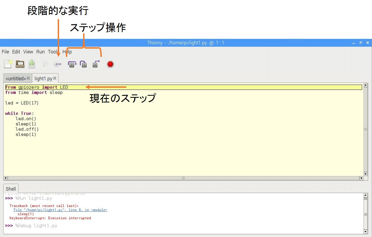Close the light1.py tab

tap(55, 78)
